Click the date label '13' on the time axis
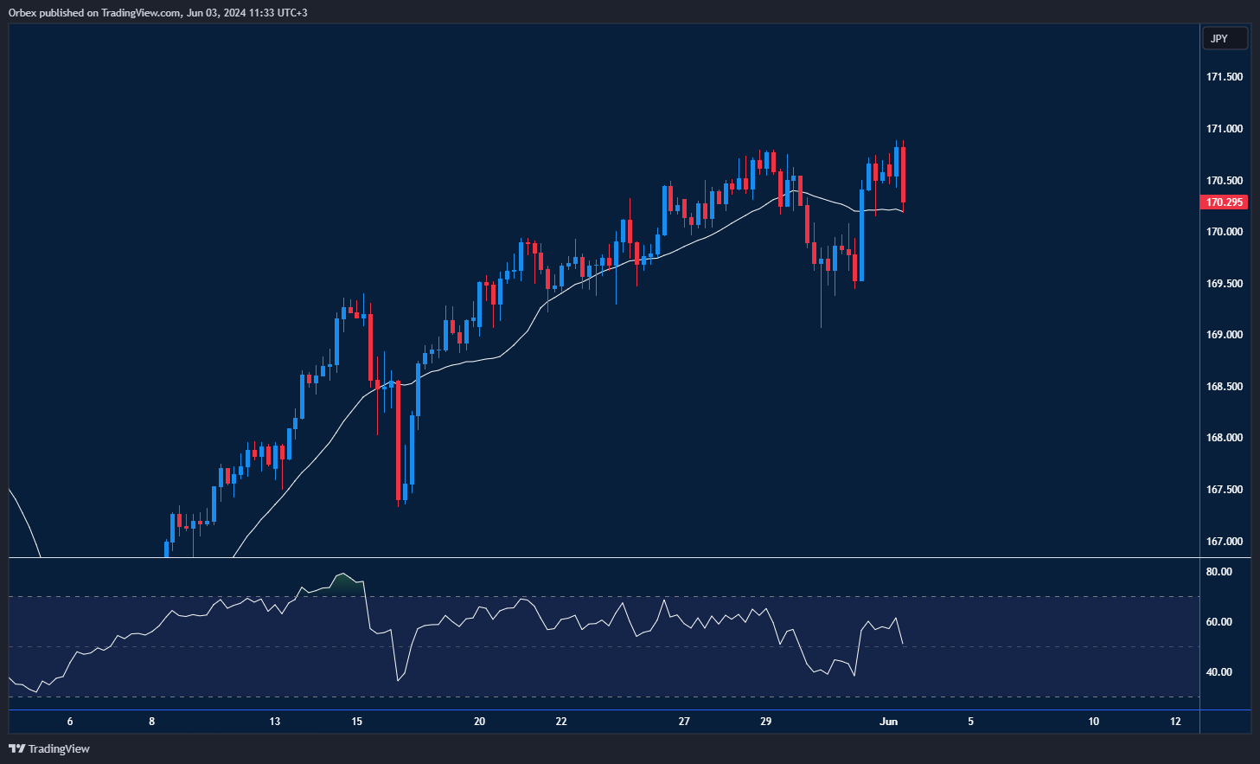This screenshot has width=1260, height=764. [275, 722]
